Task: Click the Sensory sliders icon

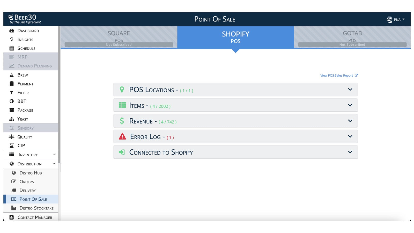Action: point(12,128)
